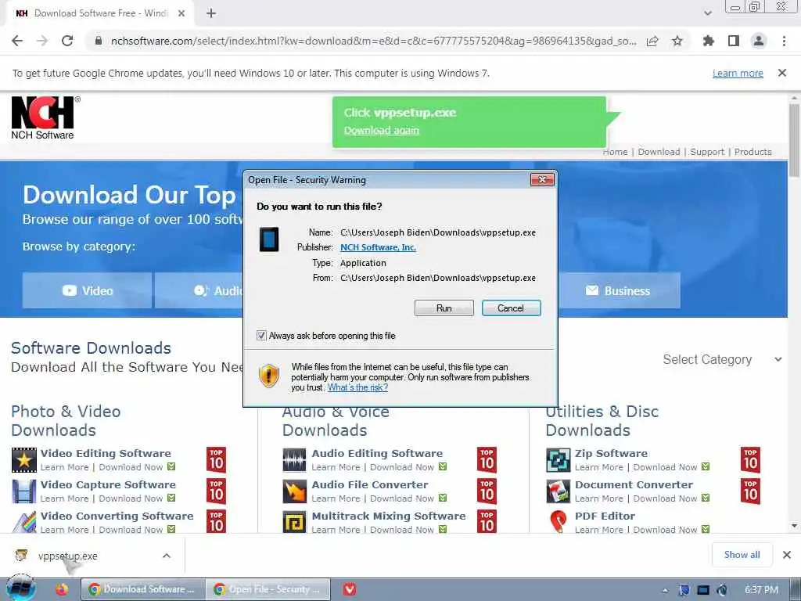
Task: Open the Video Editing Software link
Action: click(x=106, y=453)
